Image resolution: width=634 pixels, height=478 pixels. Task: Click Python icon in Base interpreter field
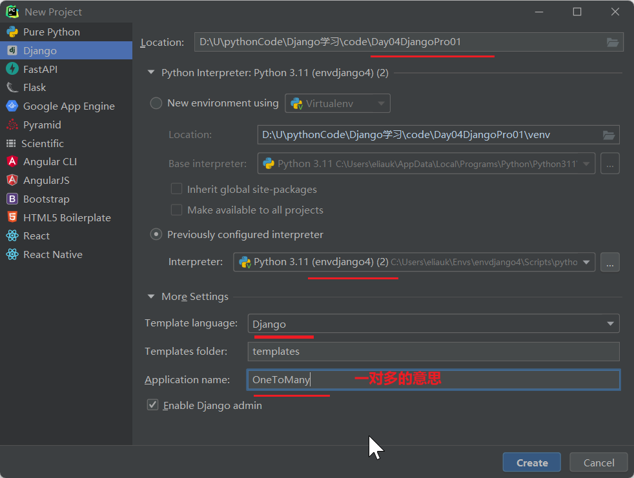click(x=269, y=164)
